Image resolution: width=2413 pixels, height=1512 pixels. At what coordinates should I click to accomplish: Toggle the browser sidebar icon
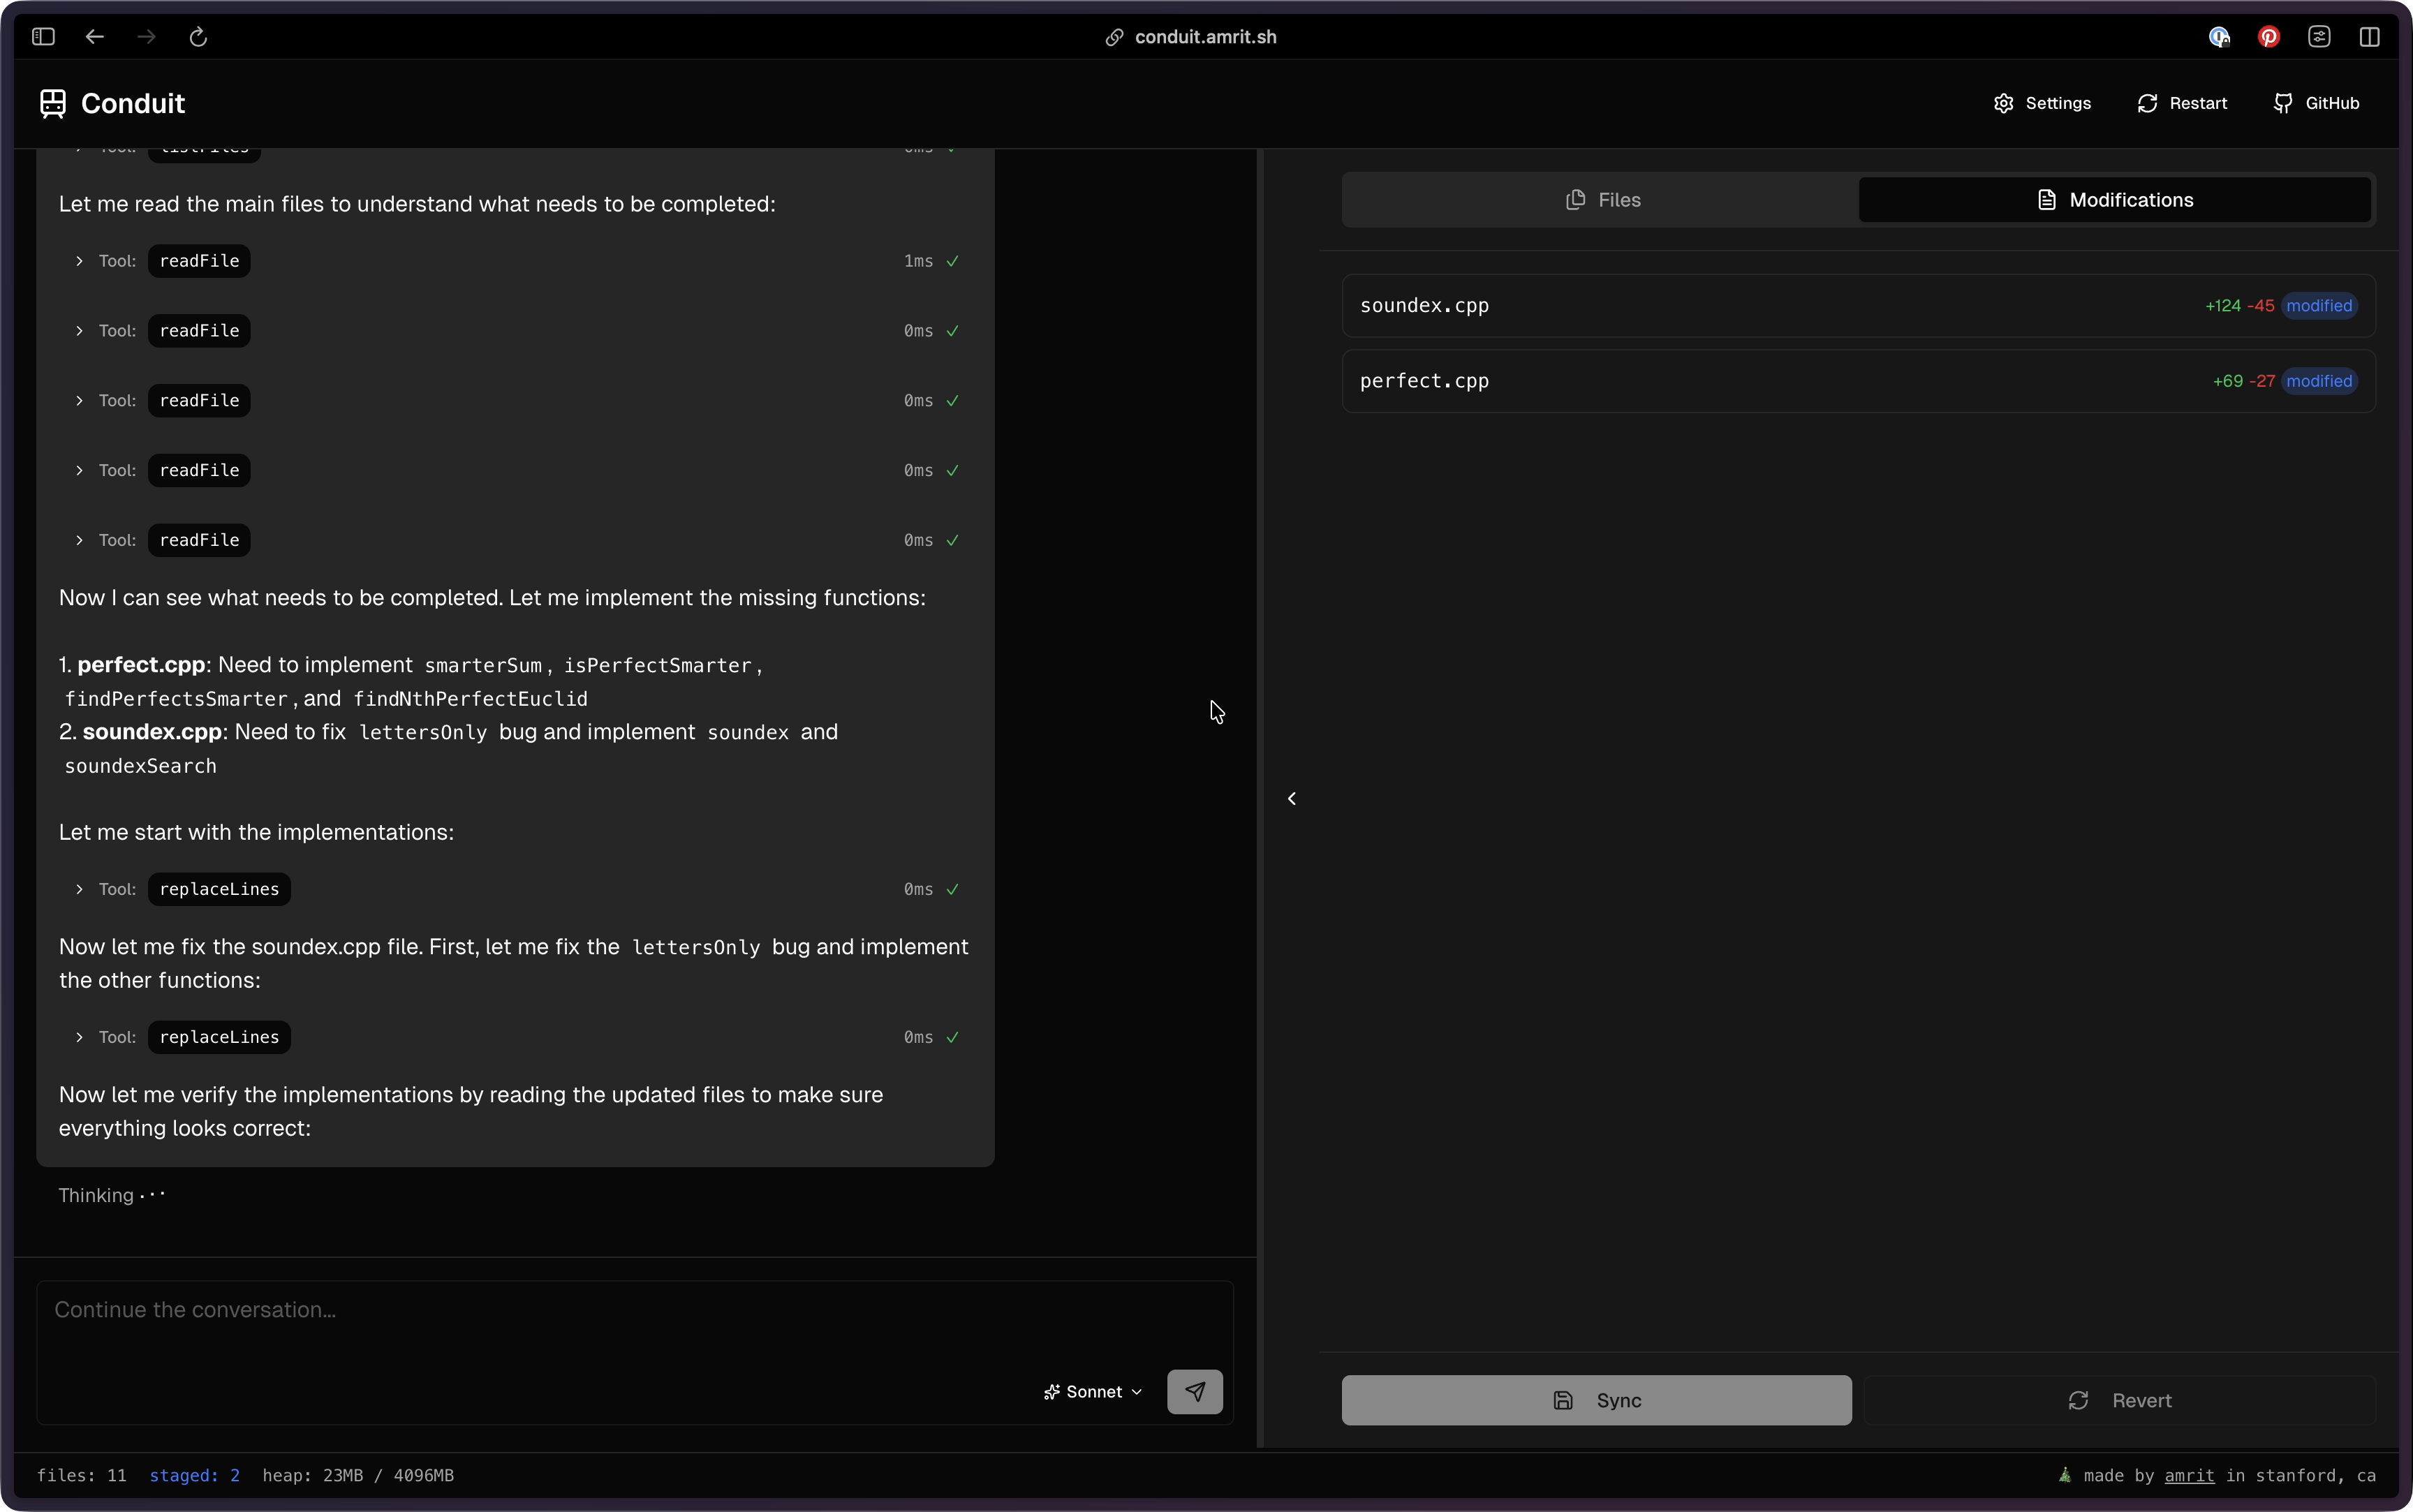43,37
